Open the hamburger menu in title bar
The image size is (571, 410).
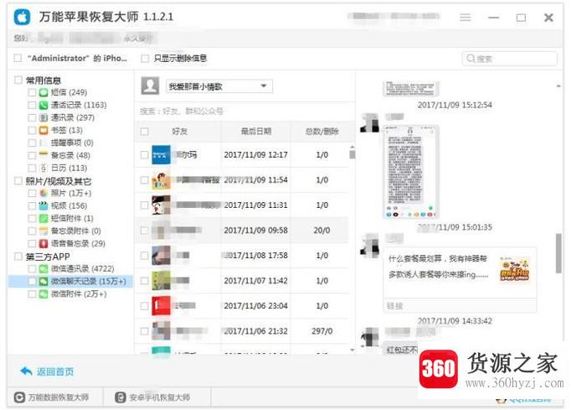[465, 17]
